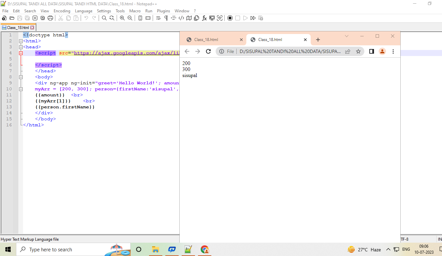
Task: Reload the page in Chrome
Action: click(208, 51)
